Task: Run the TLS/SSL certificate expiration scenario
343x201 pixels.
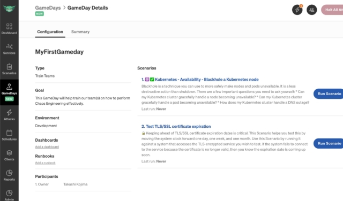Action: point(329,143)
